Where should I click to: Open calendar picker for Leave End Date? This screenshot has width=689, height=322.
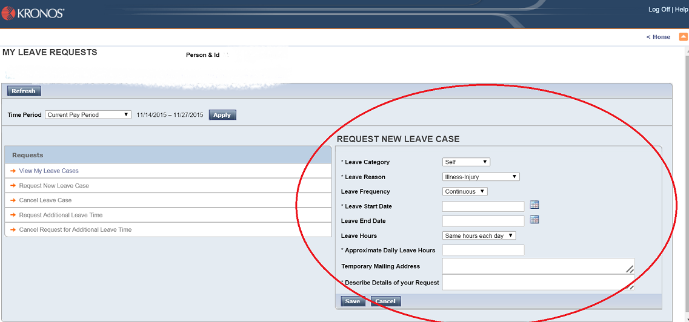tap(534, 220)
